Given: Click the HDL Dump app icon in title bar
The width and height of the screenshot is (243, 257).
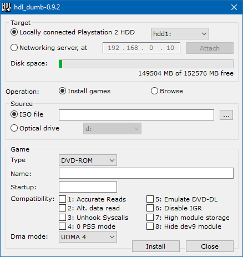Looking at the screenshot, I should click(x=7, y=7).
